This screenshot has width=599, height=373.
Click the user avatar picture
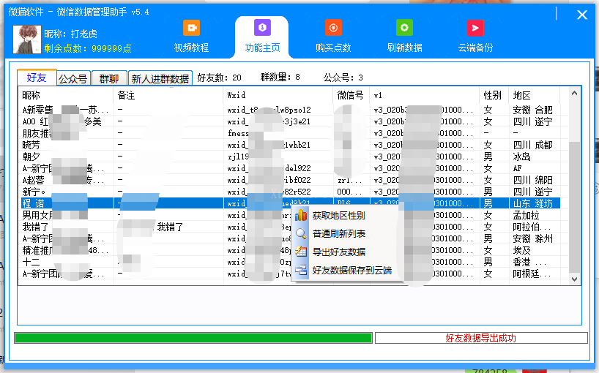point(26,40)
